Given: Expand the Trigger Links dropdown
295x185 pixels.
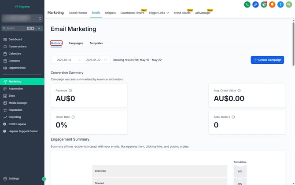Looking at the screenshot, I should point(159,13).
